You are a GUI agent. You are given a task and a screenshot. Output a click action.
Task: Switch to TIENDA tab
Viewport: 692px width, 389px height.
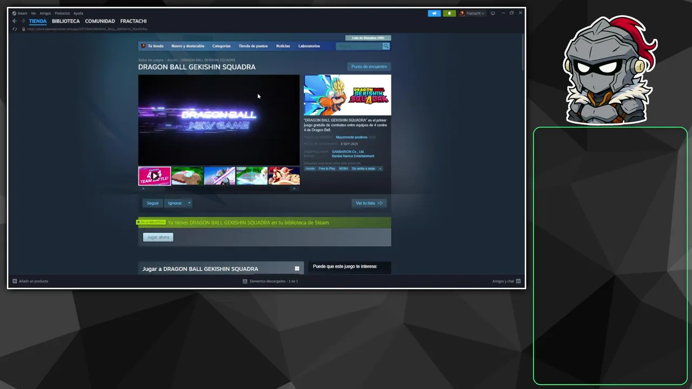38,21
